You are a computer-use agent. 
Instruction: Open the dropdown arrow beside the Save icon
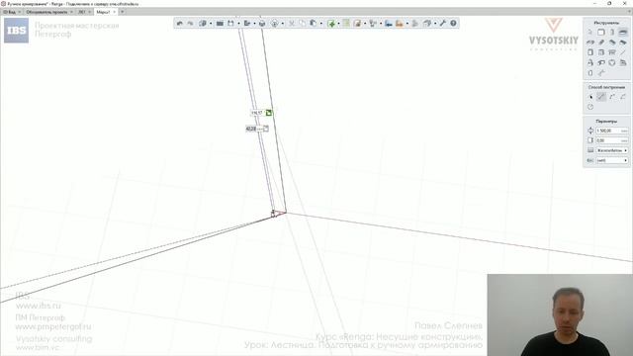(239, 24)
